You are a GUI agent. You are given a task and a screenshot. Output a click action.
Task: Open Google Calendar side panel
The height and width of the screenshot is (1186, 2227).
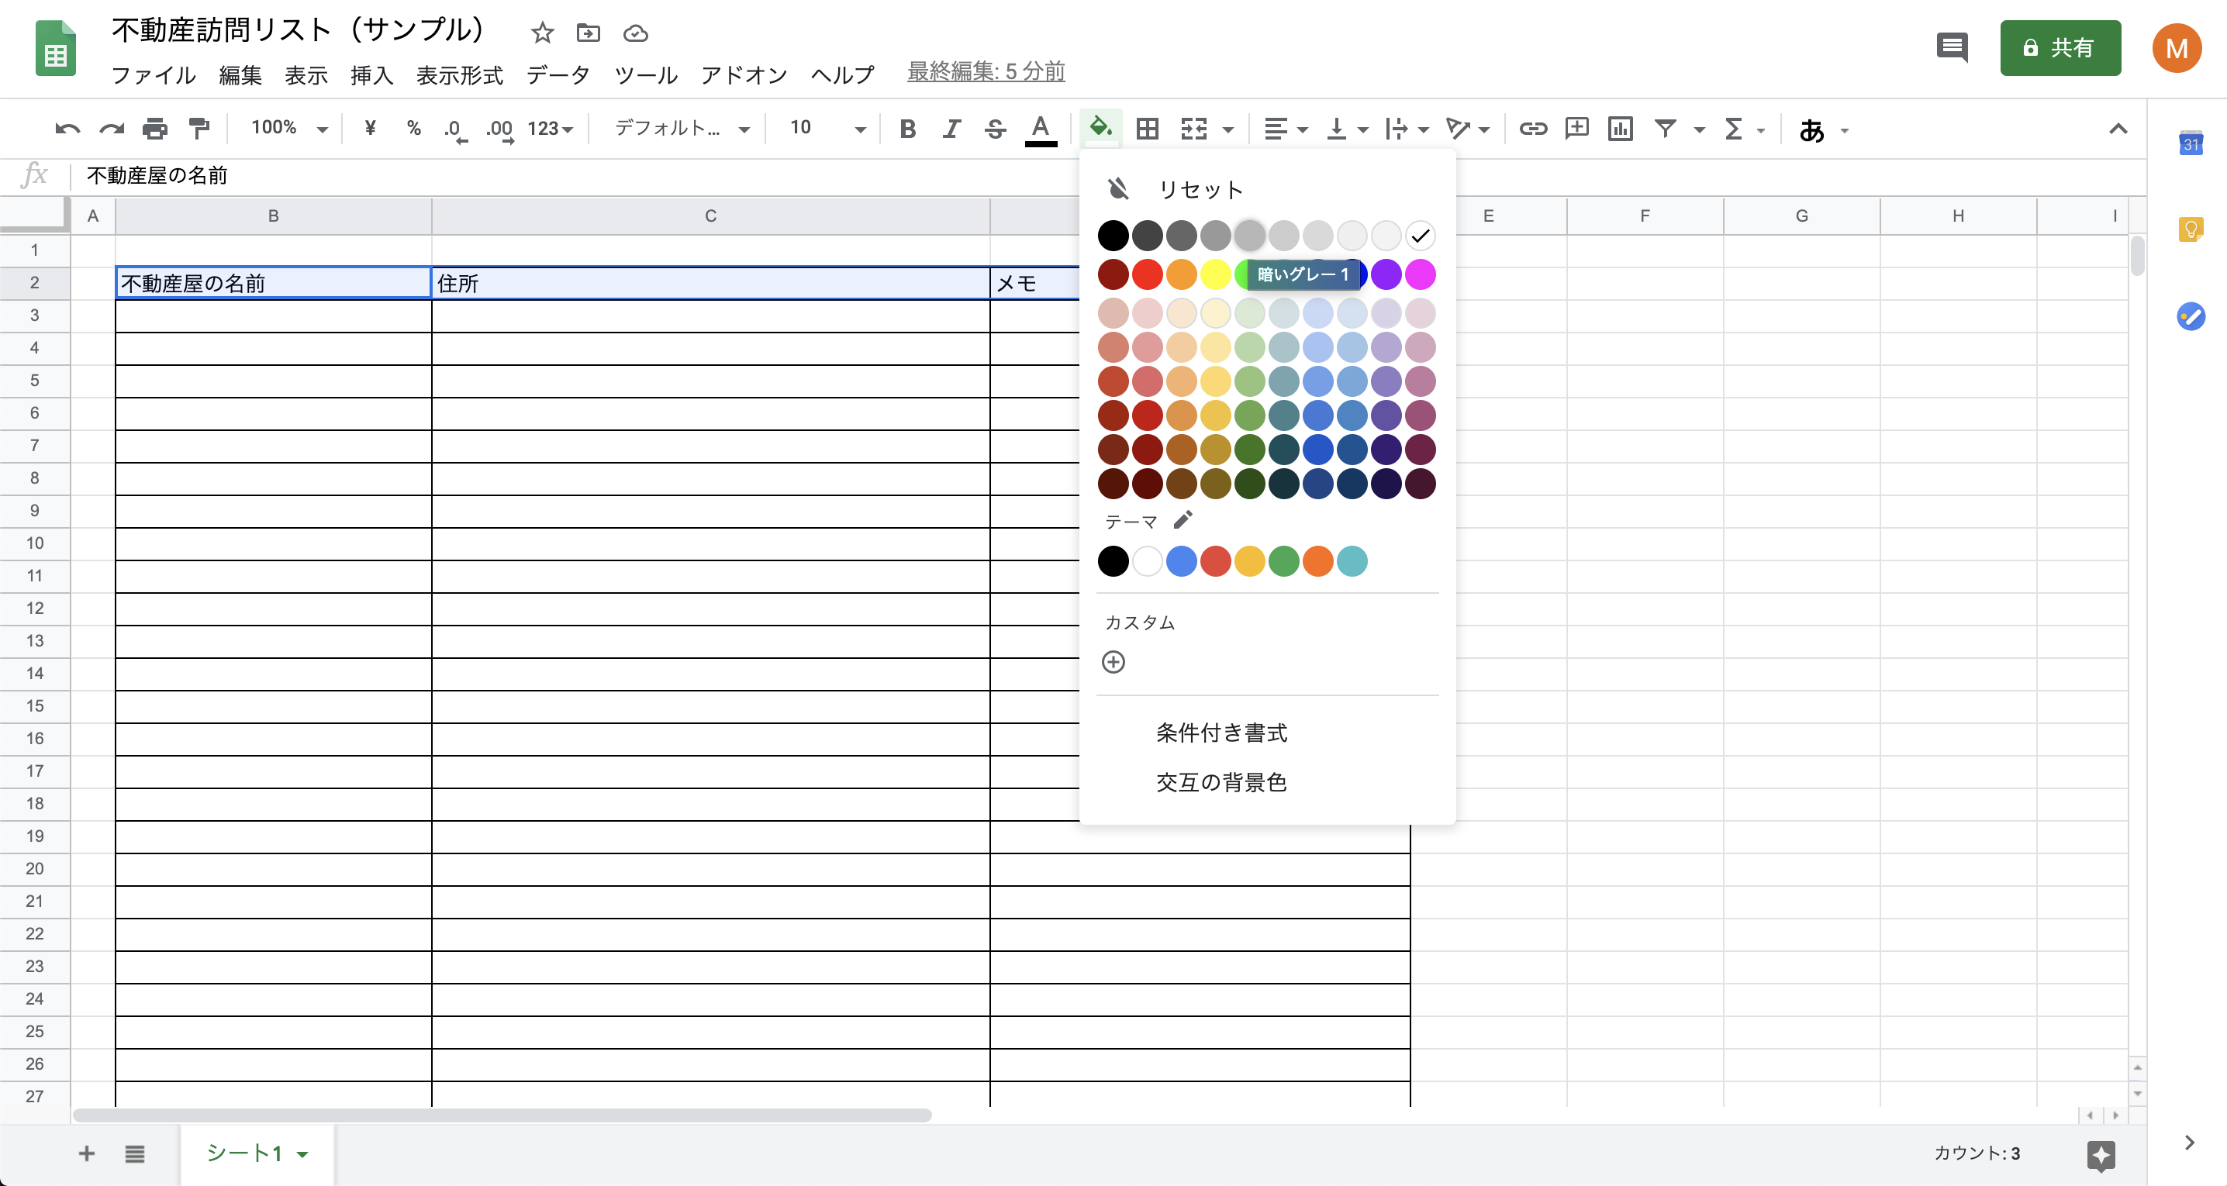coord(2191,143)
